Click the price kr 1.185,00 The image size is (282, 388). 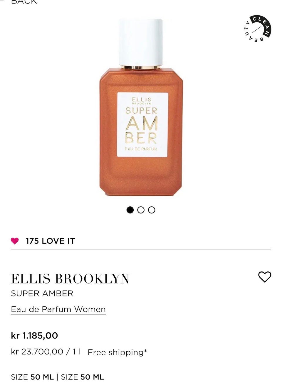[34, 336]
